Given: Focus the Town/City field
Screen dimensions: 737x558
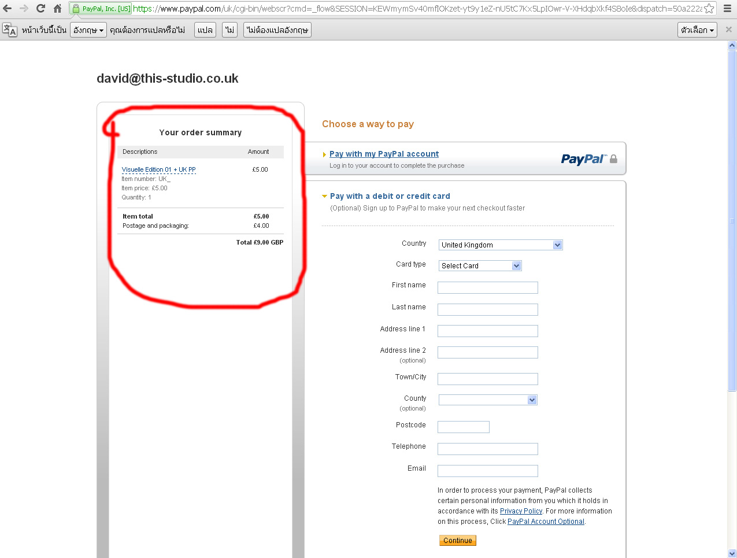Looking at the screenshot, I should tap(488, 379).
